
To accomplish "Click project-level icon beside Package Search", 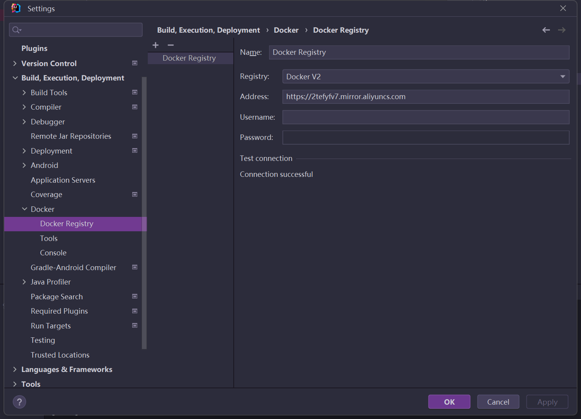I will (135, 296).
